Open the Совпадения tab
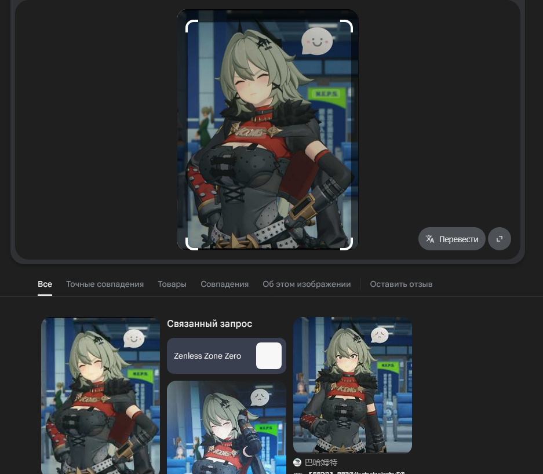The height and width of the screenshot is (474, 543). pyautogui.click(x=224, y=285)
